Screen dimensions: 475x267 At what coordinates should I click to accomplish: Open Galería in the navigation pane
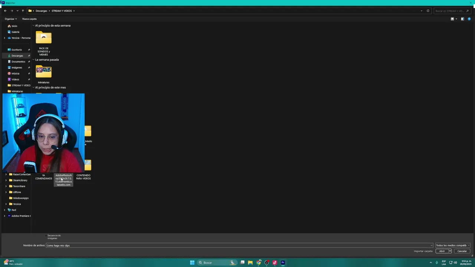[15, 32]
